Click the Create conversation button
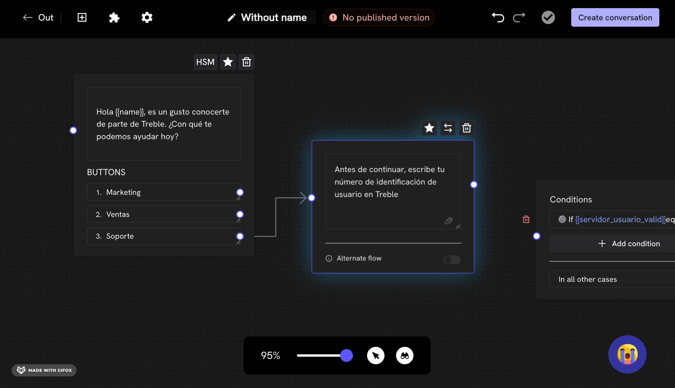The width and height of the screenshot is (675, 388). [615, 17]
